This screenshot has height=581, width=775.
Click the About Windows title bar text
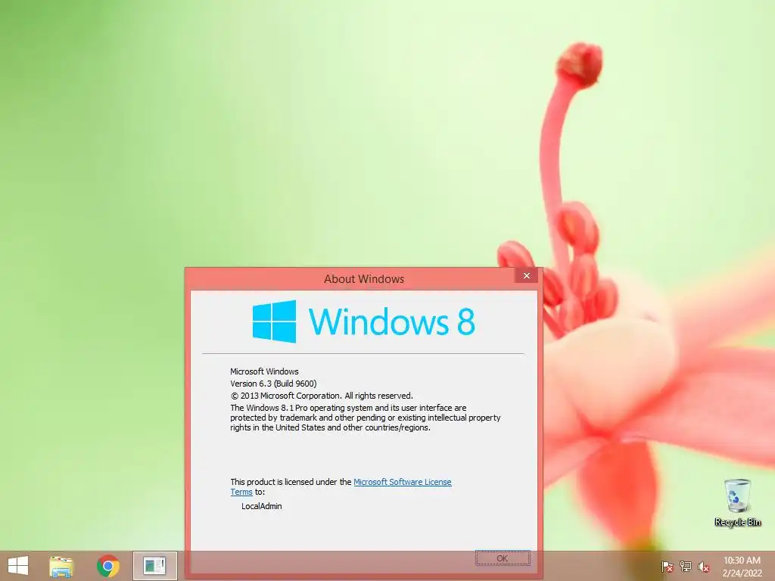[x=364, y=279]
